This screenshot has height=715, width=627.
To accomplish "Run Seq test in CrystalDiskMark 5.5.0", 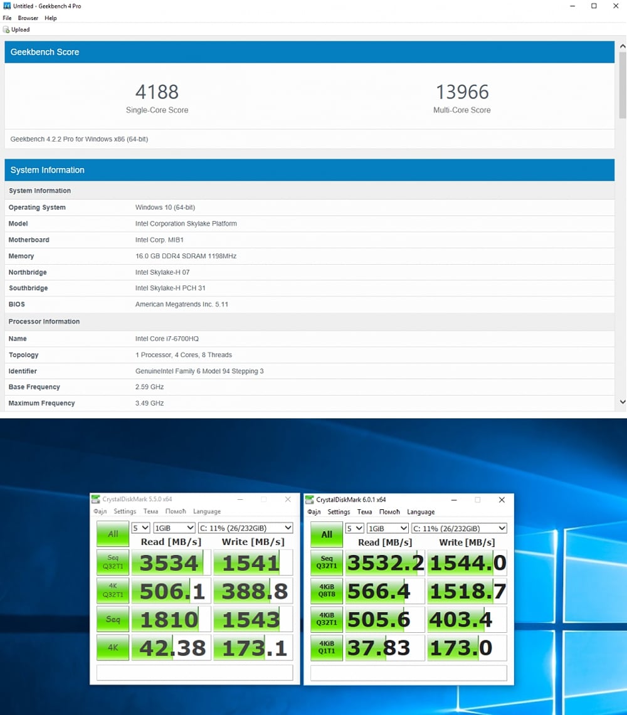I will (x=113, y=619).
